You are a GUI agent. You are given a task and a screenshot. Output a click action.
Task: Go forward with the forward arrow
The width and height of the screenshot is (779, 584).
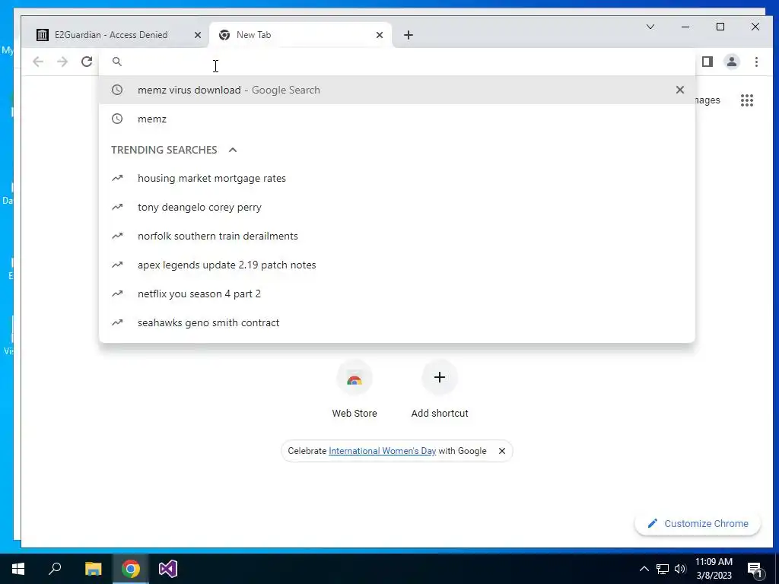click(x=62, y=62)
